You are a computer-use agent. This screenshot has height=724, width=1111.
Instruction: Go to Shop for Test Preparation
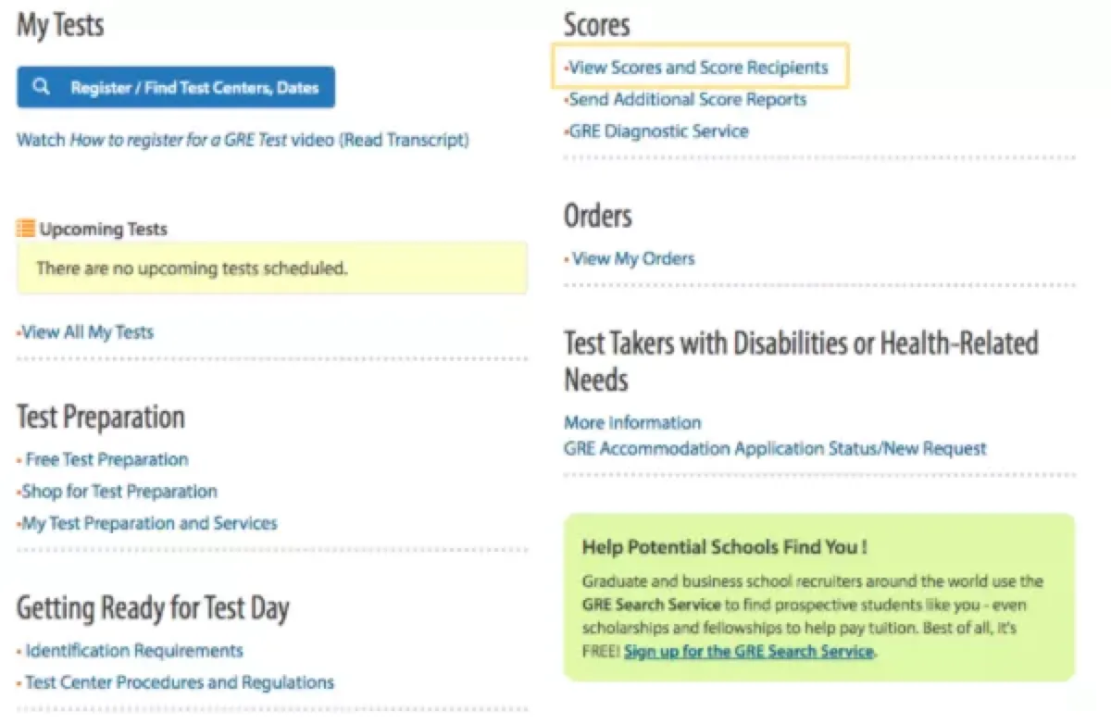point(119,492)
